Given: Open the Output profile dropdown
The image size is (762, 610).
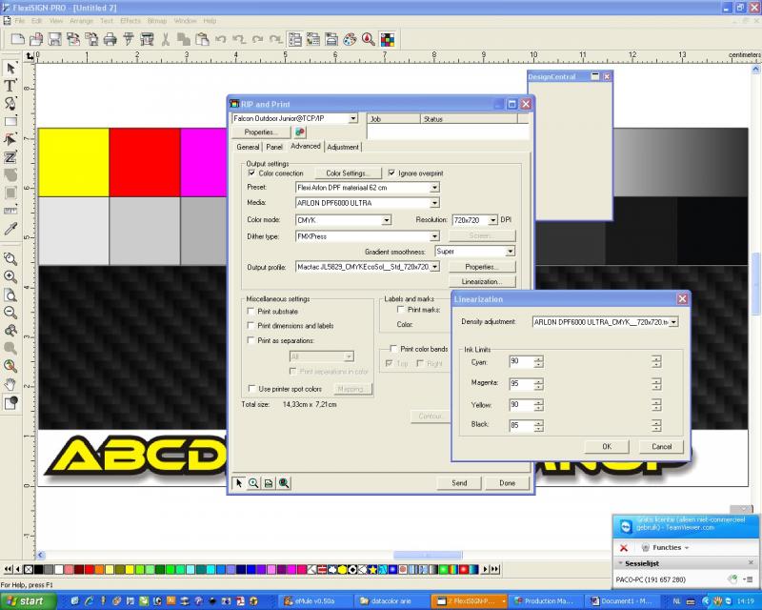Looking at the screenshot, I should click(434, 267).
